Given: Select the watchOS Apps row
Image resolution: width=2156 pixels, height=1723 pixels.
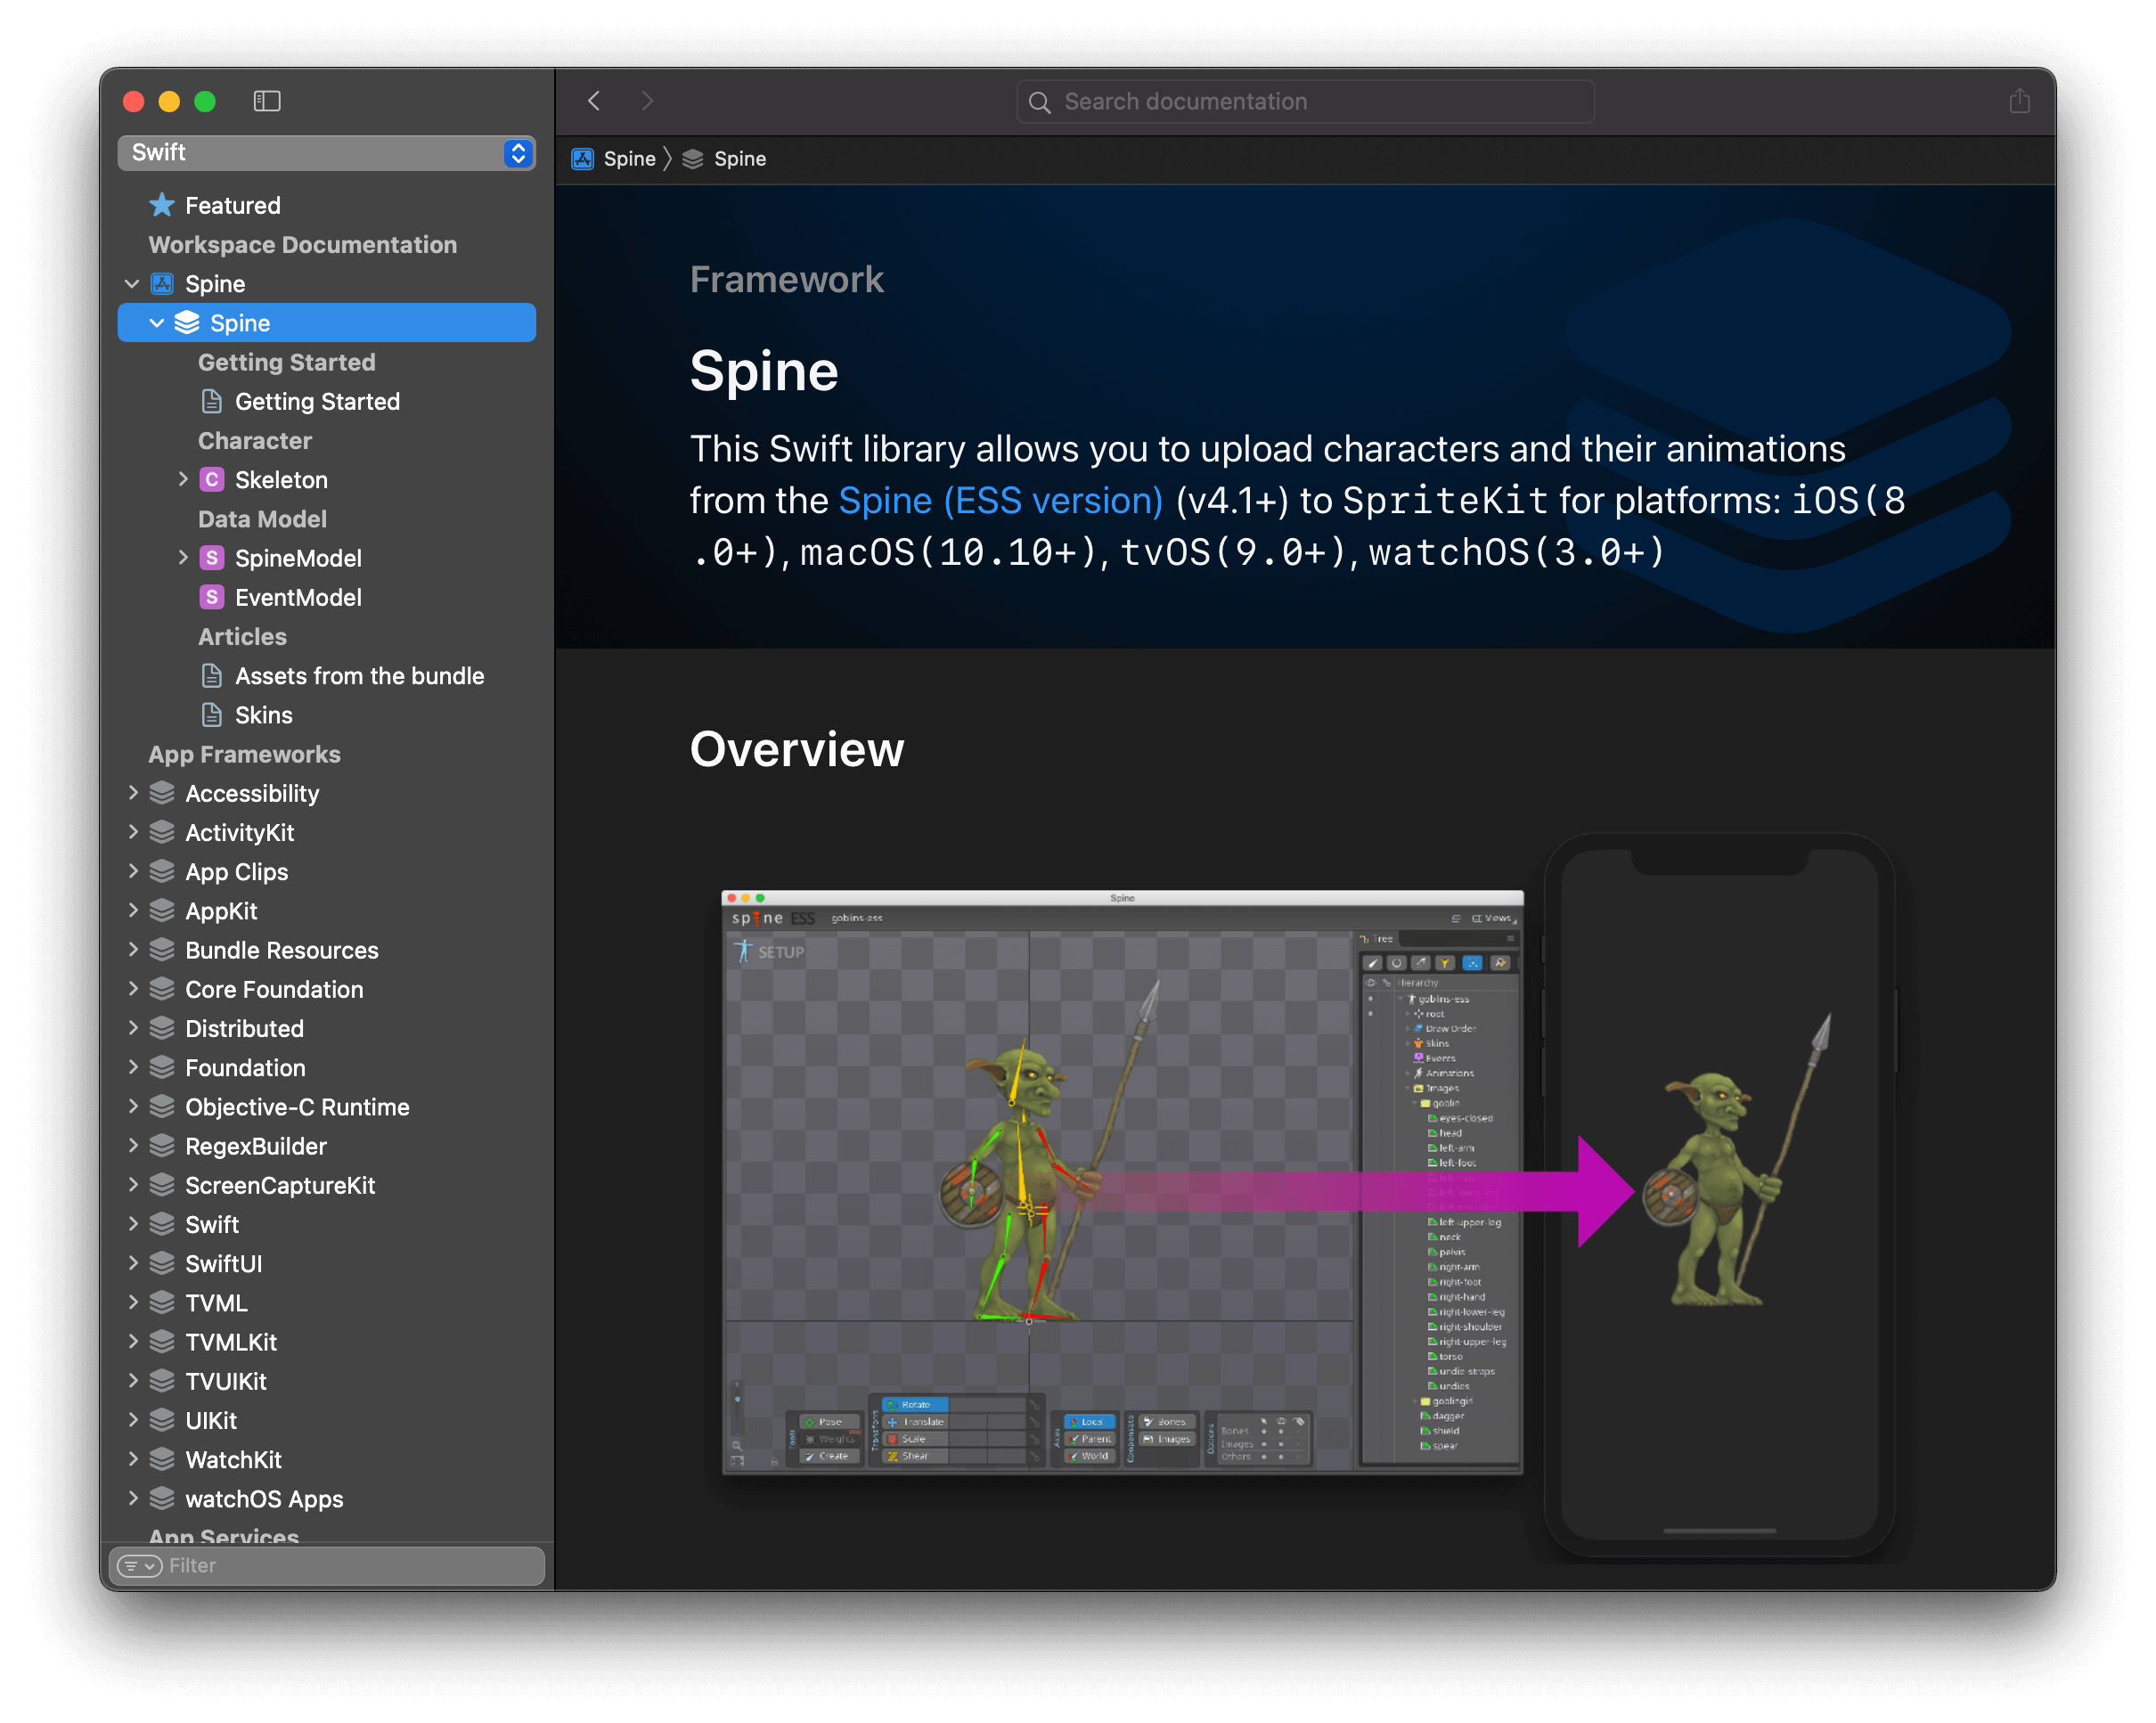Looking at the screenshot, I should click(x=326, y=1499).
